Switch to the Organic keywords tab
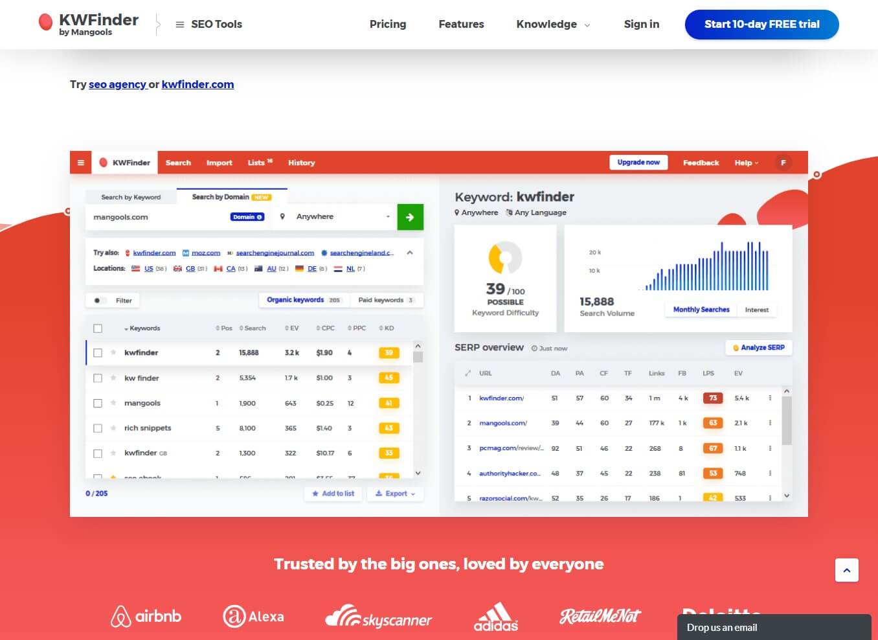This screenshot has width=878, height=640. (303, 300)
